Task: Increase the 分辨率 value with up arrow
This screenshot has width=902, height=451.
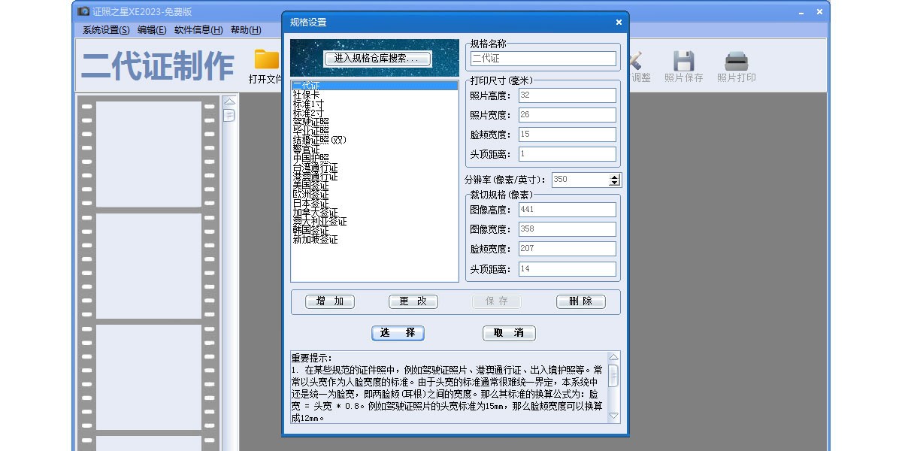Action: pyautogui.click(x=614, y=177)
